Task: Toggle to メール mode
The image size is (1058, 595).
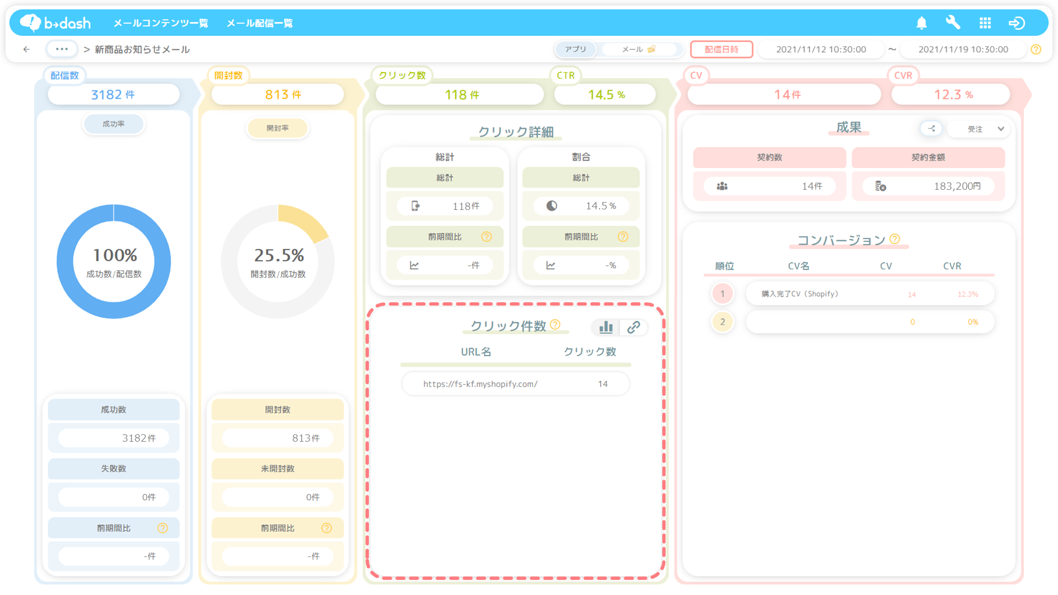Action: click(638, 49)
